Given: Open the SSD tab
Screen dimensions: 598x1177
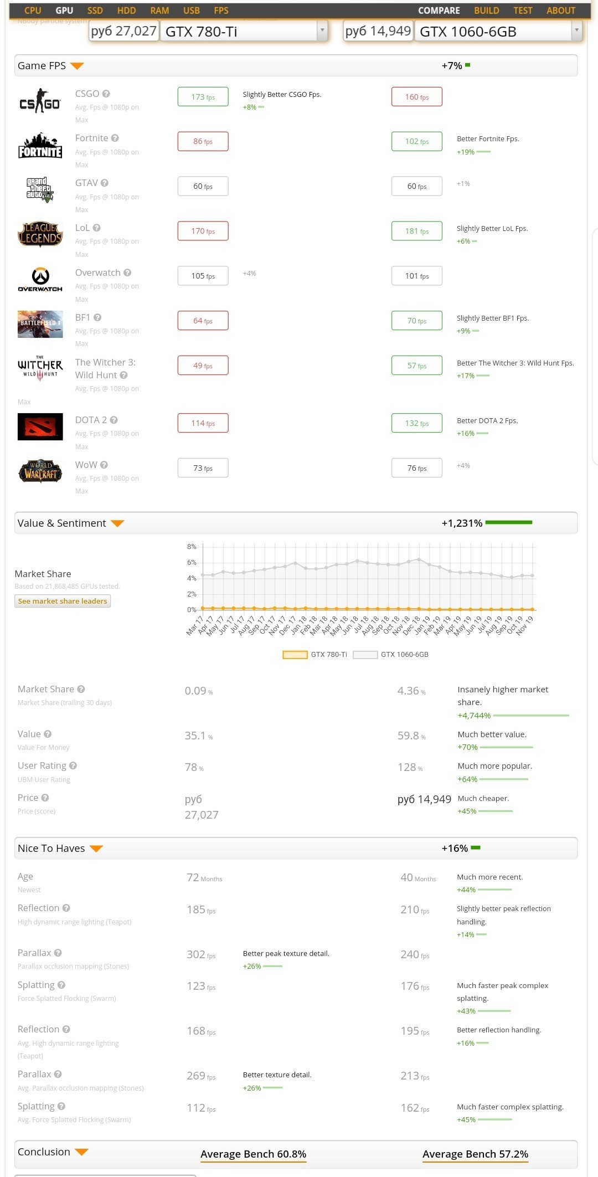Looking at the screenshot, I should 95,11.
